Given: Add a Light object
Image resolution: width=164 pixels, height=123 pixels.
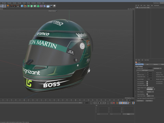Looking at the screenshot, I should [54, 6].
